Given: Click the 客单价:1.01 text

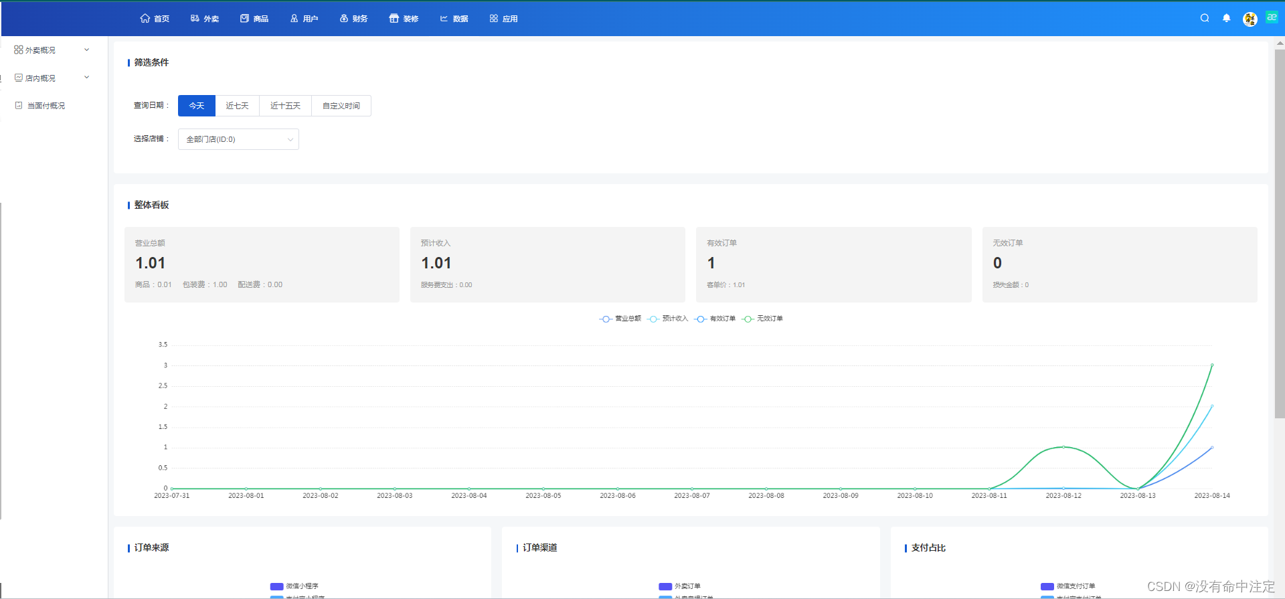Looking at the screenshot, I should point(725,284).
